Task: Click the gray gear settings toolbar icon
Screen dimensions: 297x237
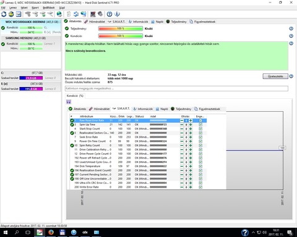Action: tap(100, 14)
